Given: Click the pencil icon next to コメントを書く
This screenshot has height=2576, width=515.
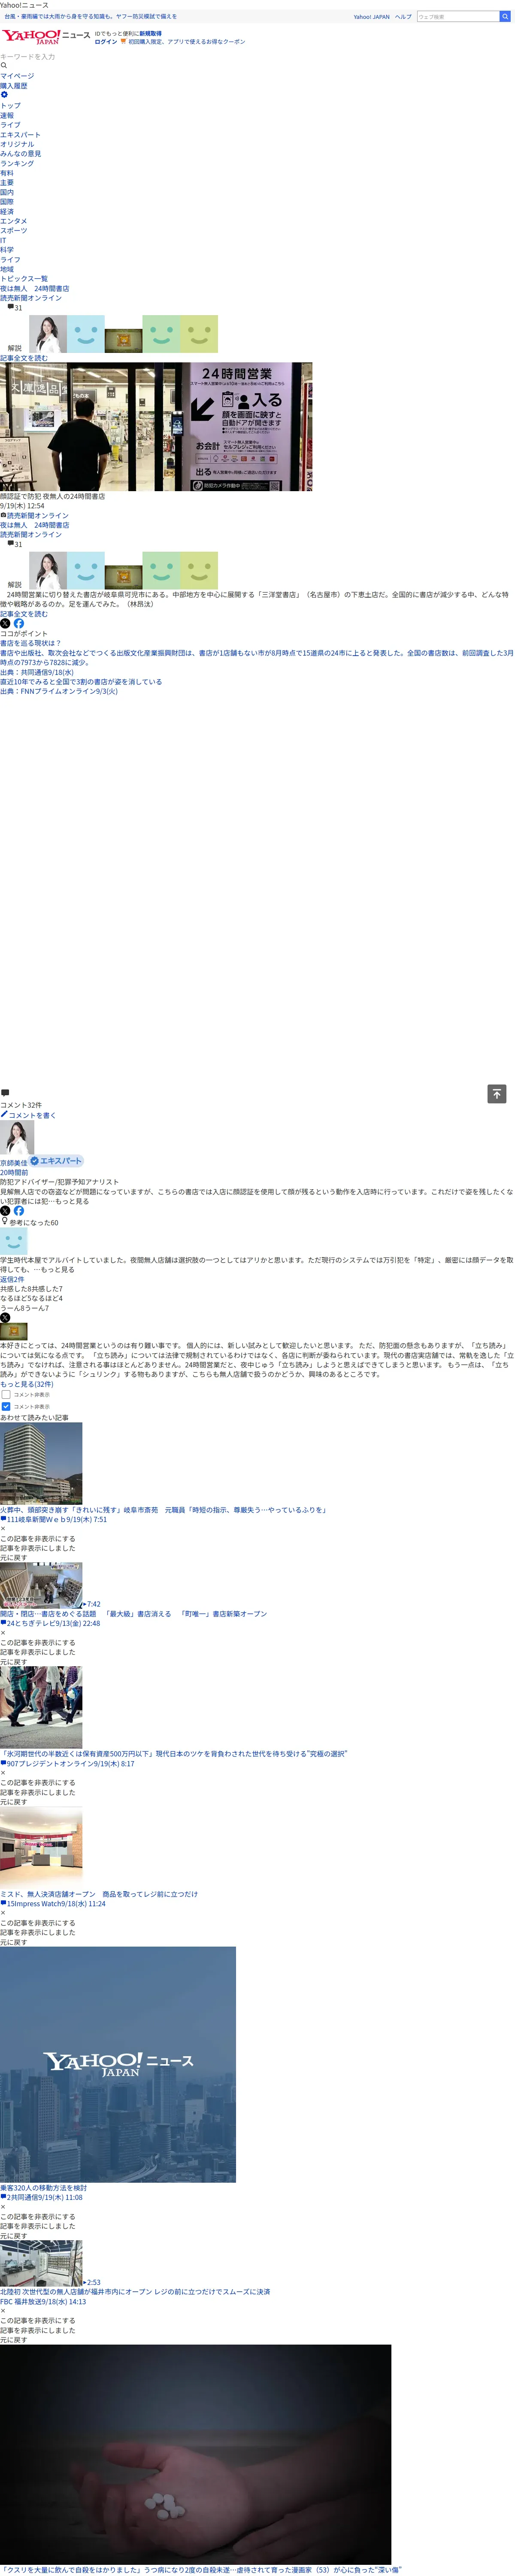Looking at the screenshot, I should [x=4, y=1114].
